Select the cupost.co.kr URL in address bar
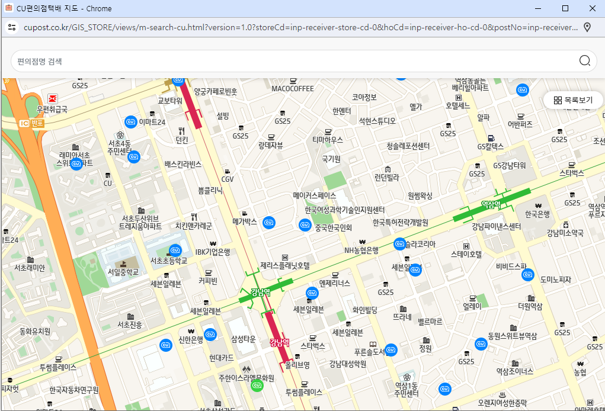 [300, 27]
